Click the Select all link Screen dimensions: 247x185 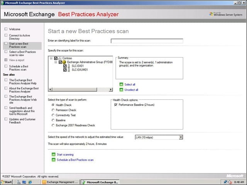(x=130, y=84)
